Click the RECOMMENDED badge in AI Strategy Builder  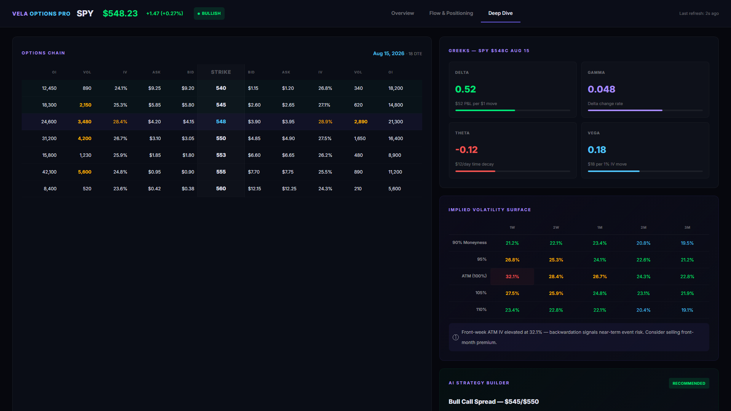689,383
